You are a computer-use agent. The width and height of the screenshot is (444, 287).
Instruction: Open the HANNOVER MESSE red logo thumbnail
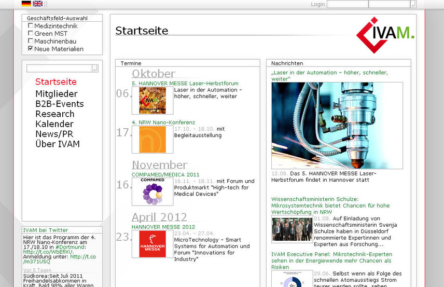[x=152, y=244]
